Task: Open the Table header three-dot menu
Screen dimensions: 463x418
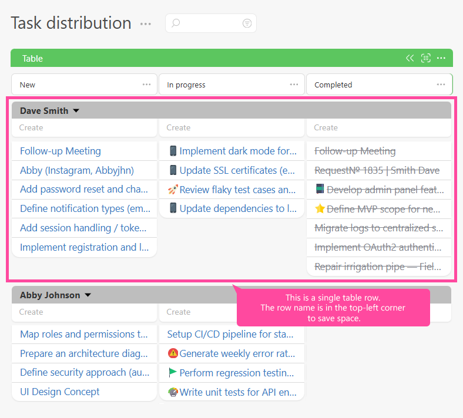Action: (x=441, y=58)
